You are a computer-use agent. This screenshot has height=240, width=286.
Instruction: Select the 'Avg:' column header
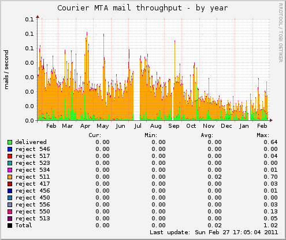[207, 135]
